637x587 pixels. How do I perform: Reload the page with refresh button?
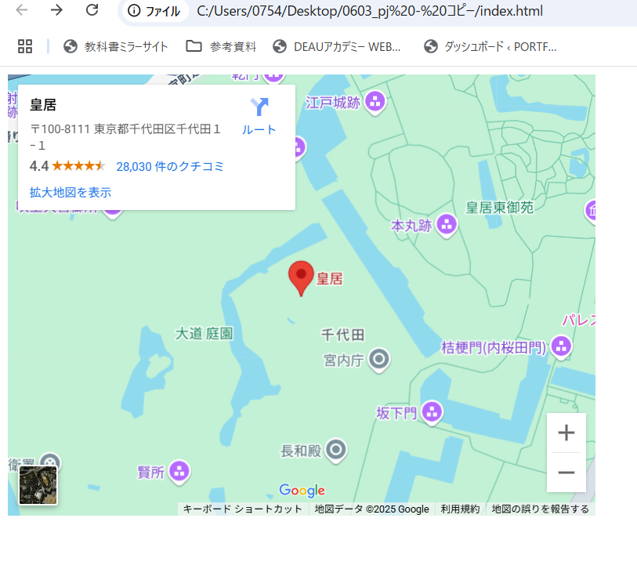(92, 10)
